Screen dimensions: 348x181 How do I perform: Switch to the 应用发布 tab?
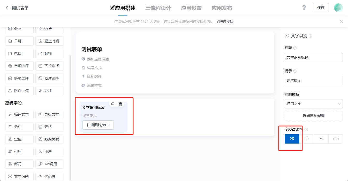pos(222,8)
